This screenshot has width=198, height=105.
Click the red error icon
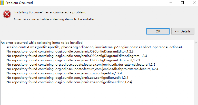[7, 15]
